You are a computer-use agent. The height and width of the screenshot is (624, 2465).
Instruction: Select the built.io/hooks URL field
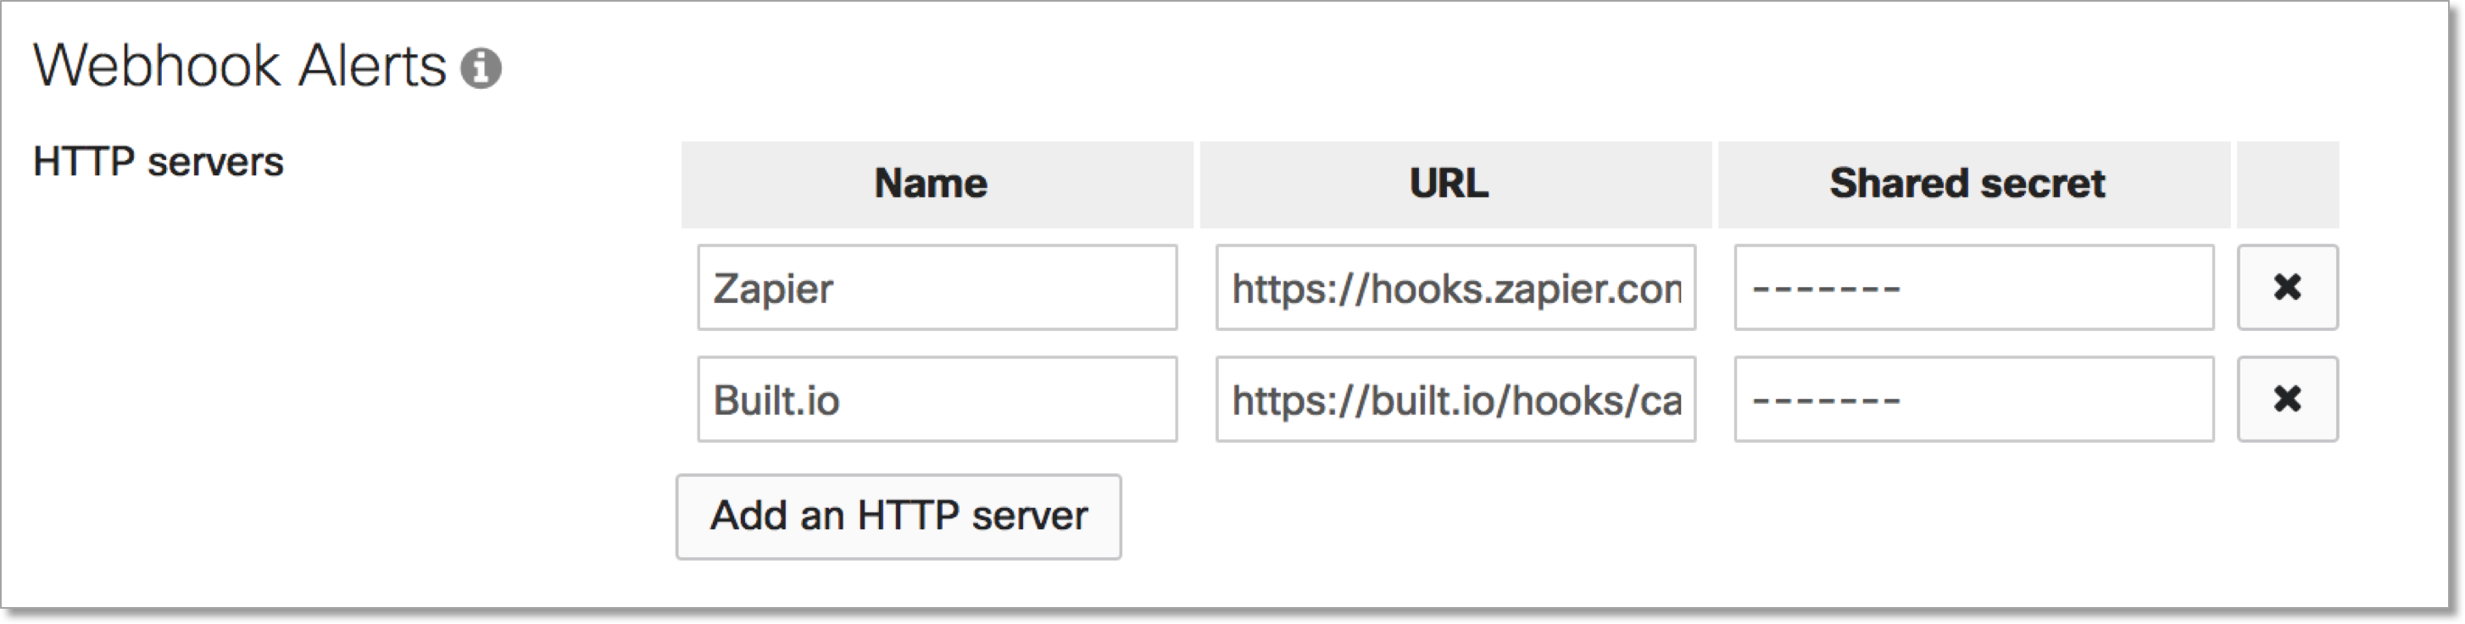[1455, 400]
